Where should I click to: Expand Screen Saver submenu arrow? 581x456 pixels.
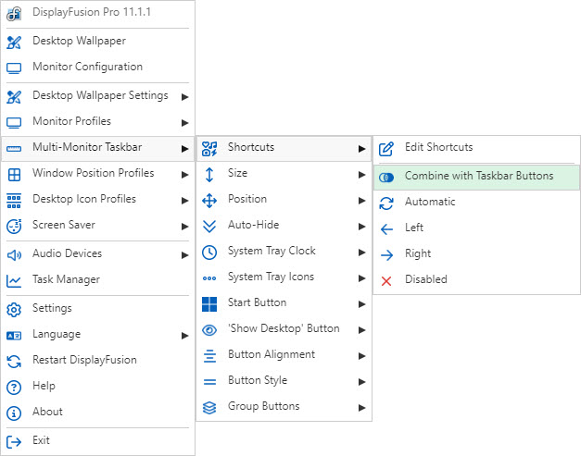pyautogui.click(x=184, y=227)
